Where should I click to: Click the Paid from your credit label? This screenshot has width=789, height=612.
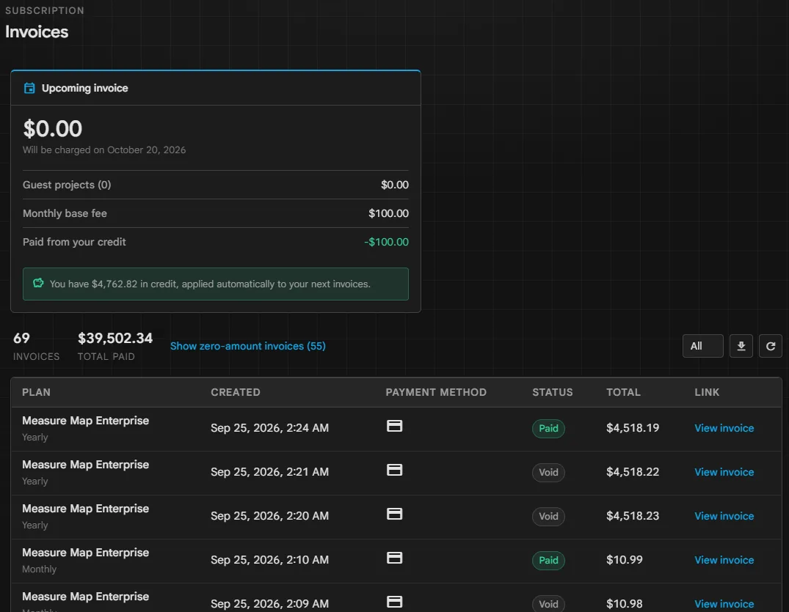(74, 242)
